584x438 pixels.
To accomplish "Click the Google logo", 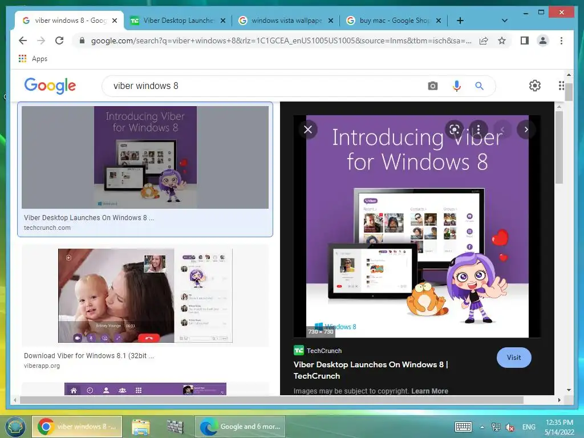I will (50, 86).
